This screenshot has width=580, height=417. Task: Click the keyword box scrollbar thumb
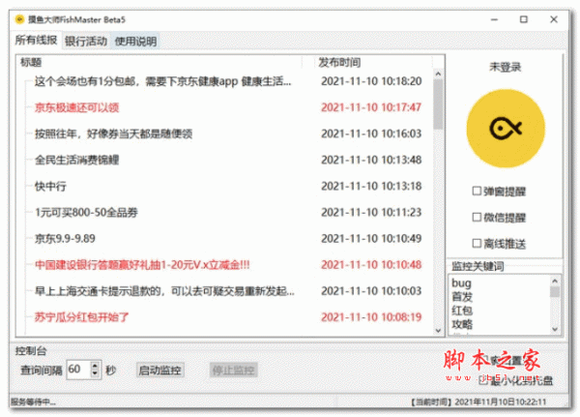[555, 292]
